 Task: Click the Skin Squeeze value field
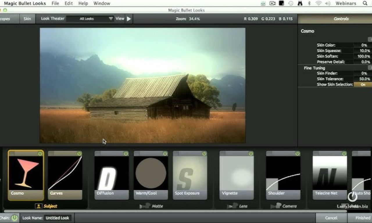click(x=362, y=51)
